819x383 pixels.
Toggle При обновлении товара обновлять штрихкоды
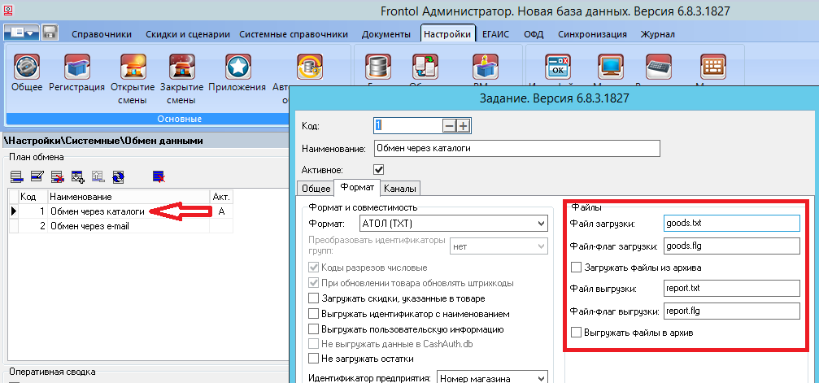(x=313, y=283)
